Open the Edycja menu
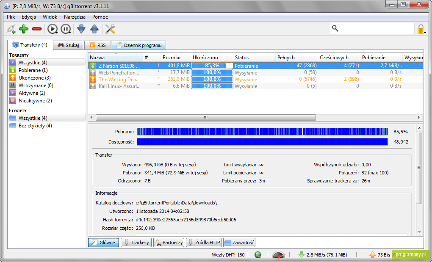Screen dimensions: 432x262 29,17
